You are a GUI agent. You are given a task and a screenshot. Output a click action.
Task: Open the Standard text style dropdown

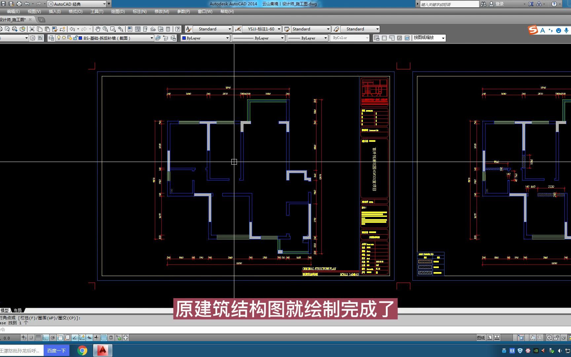212,29
